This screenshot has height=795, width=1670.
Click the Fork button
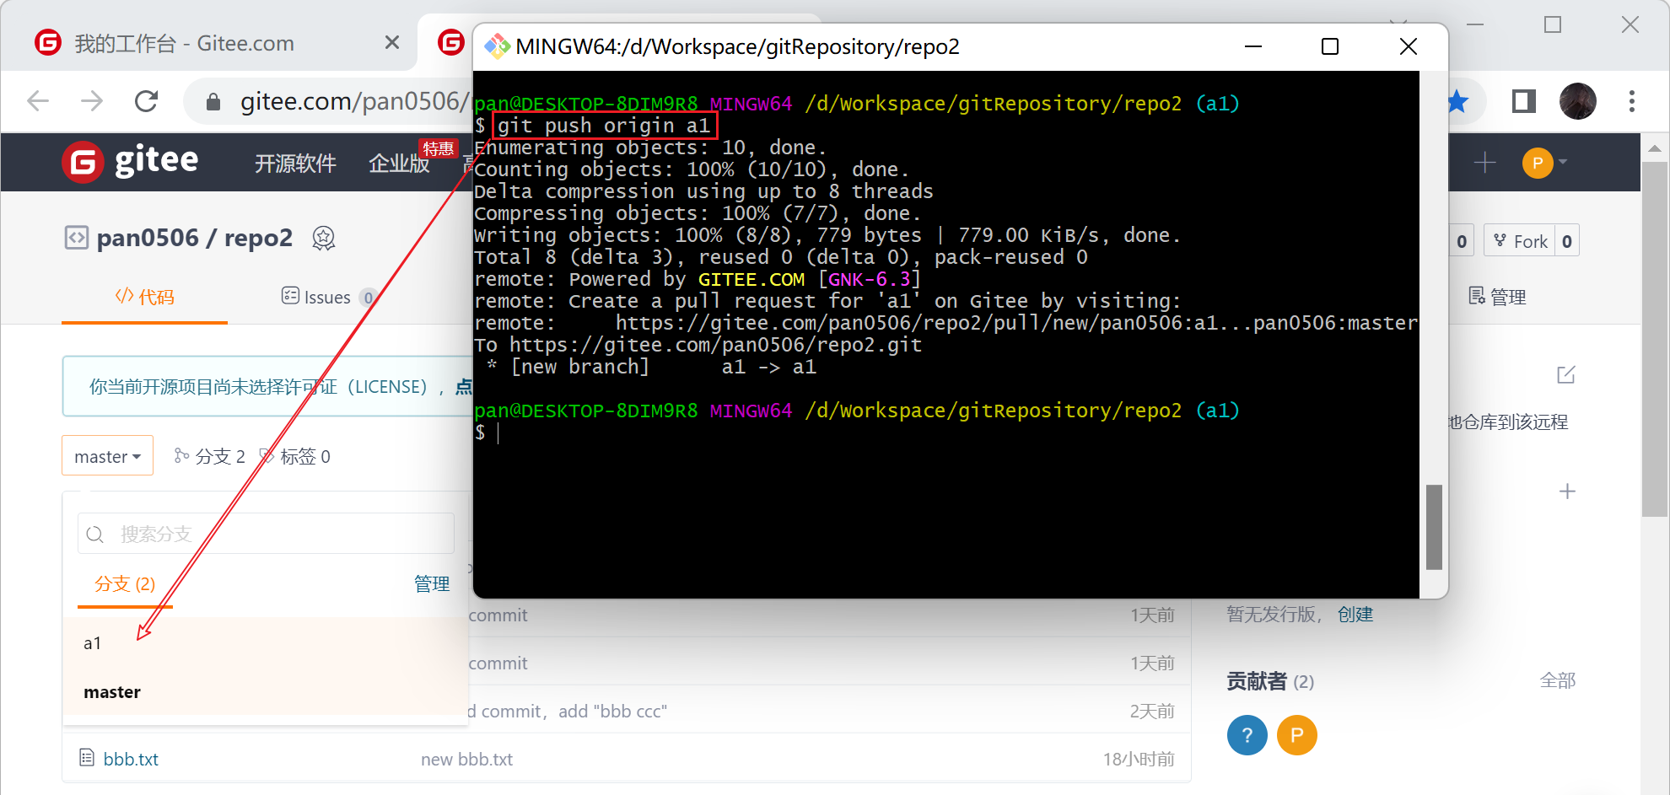(x=1520, y=242)
